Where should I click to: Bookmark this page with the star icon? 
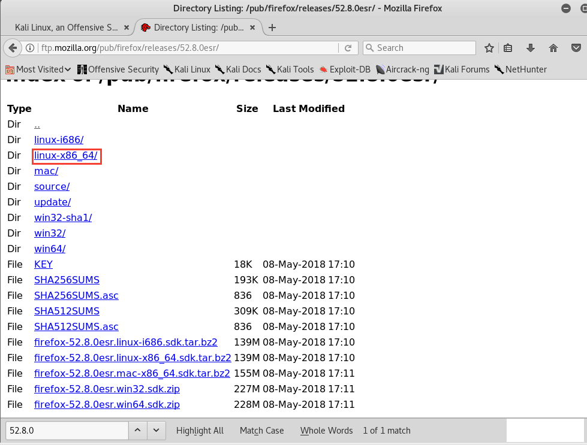(489, 48)
